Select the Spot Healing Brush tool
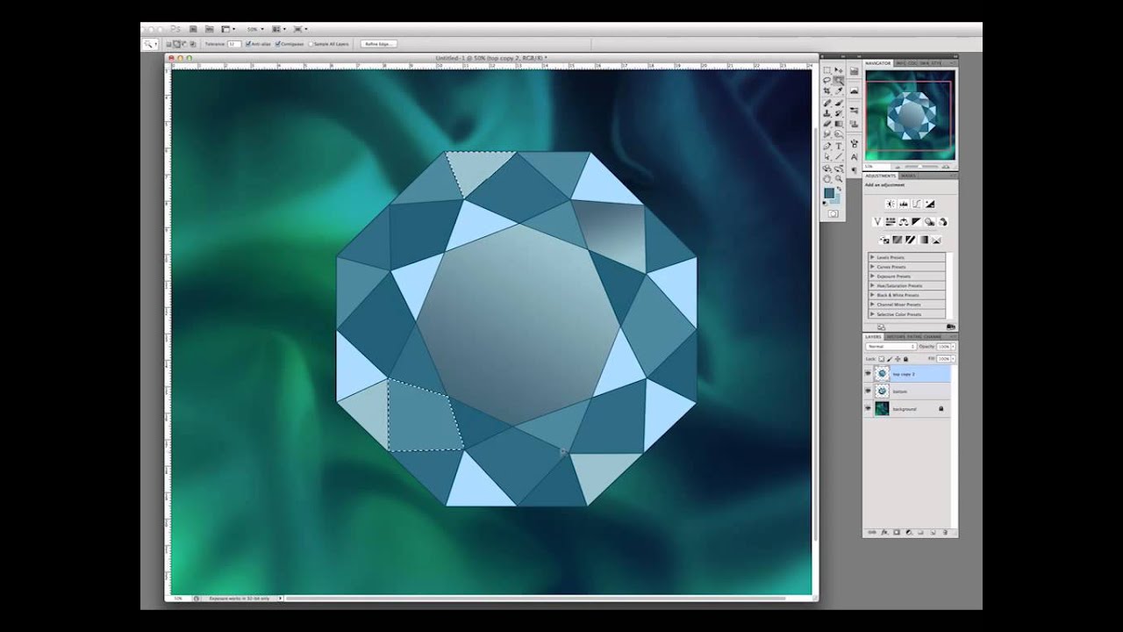 826,103
